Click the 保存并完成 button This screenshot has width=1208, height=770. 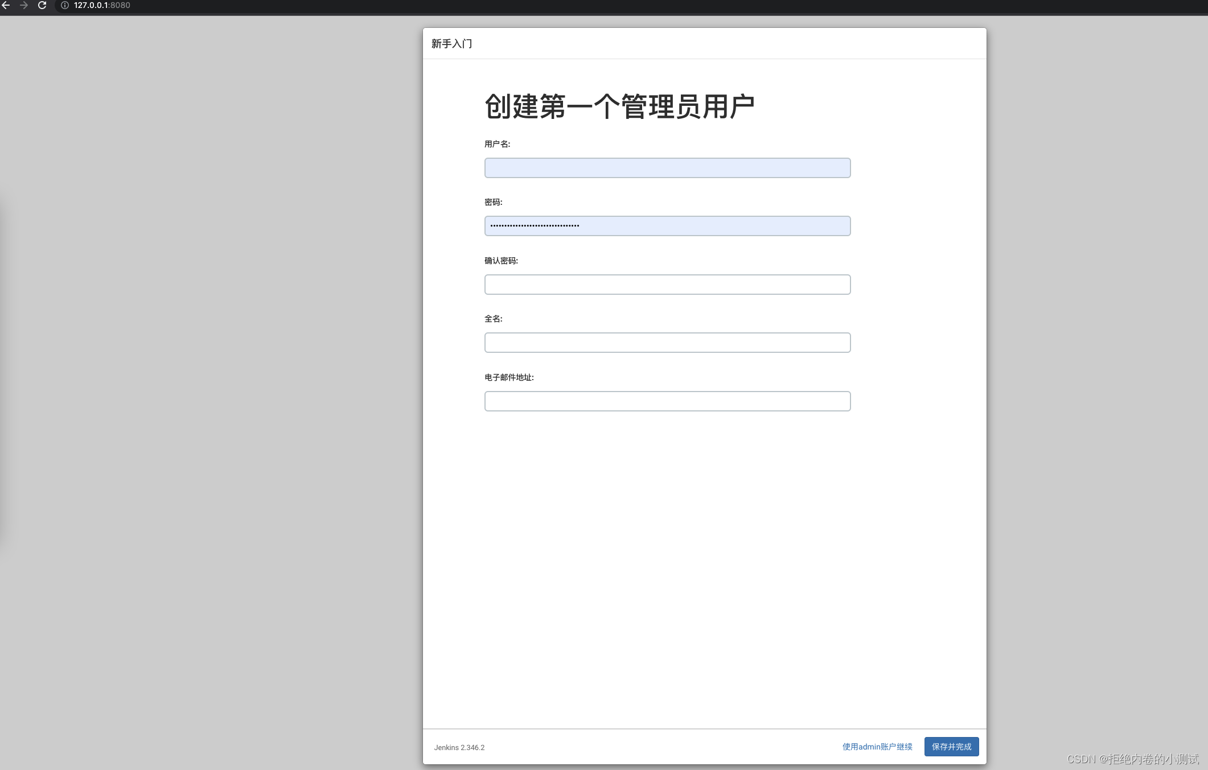pyautogui.click(x=951, y=747)
